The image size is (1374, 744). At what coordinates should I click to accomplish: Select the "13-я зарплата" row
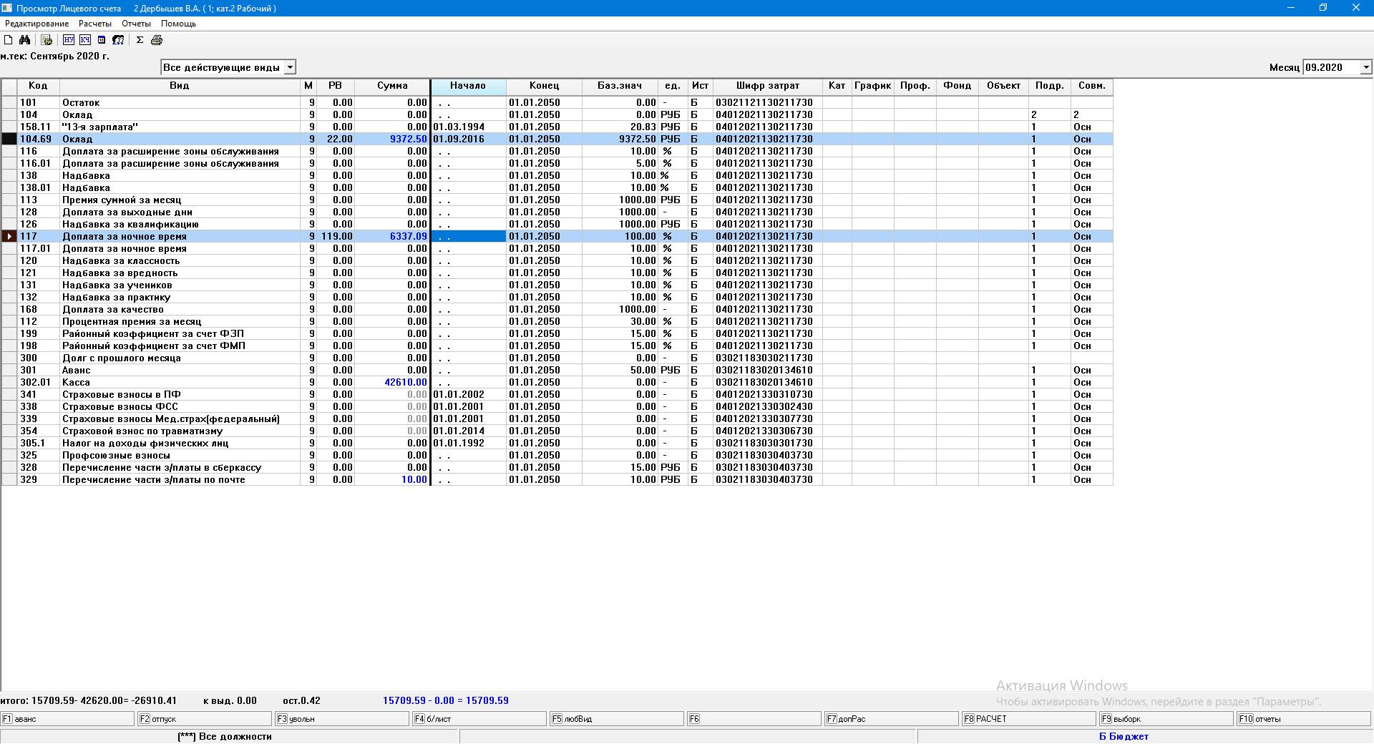click(557, 127)
